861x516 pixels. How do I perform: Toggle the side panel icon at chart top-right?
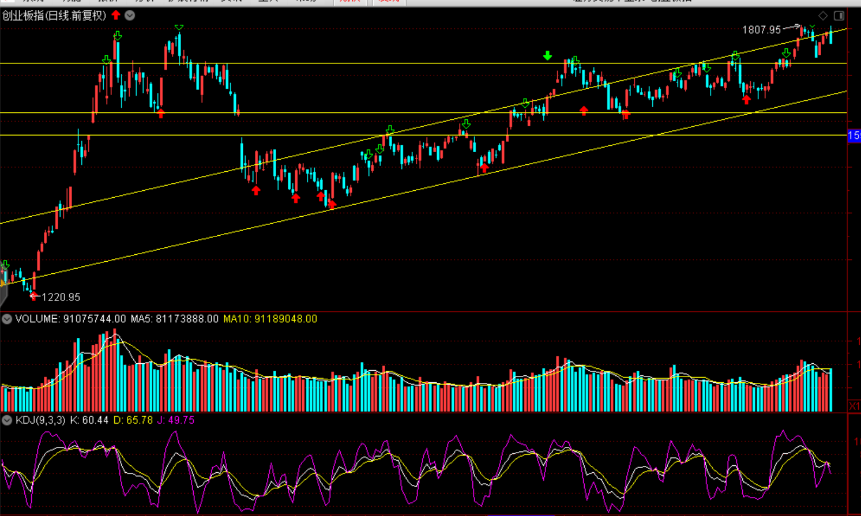tap(839, 16)
